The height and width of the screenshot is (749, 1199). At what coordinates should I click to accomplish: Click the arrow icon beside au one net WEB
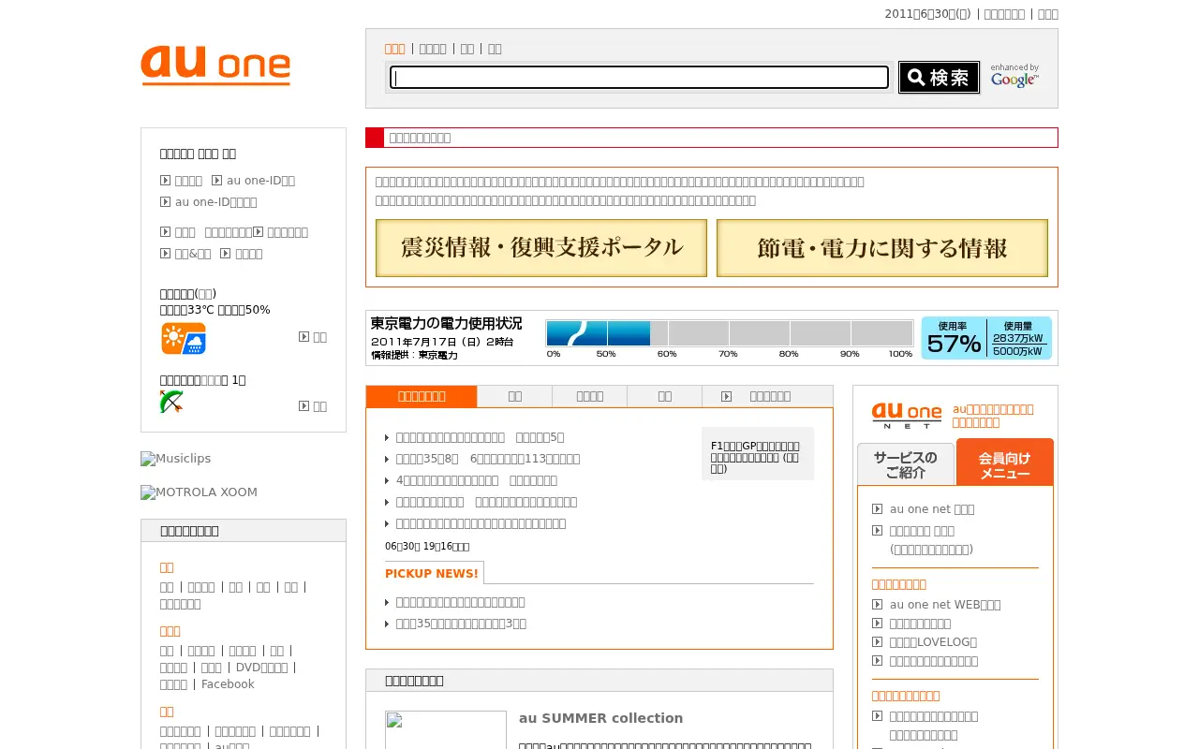pos(877,605)
